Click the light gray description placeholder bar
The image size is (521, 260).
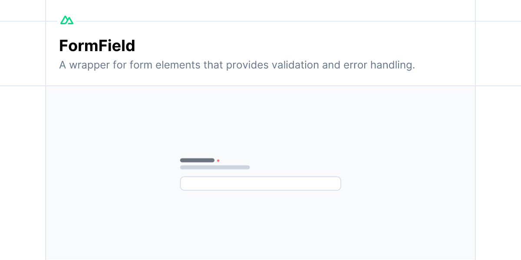[x=215, y=167]
